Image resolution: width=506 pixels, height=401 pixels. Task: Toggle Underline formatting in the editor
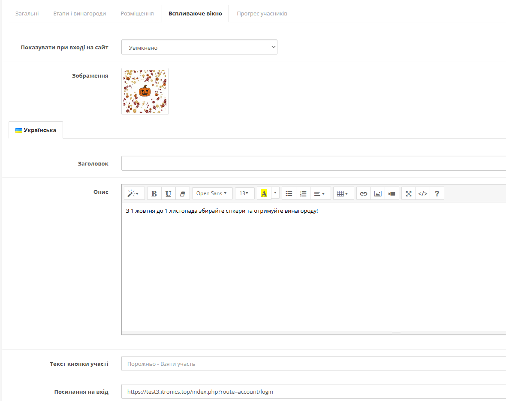coord(169,193)
